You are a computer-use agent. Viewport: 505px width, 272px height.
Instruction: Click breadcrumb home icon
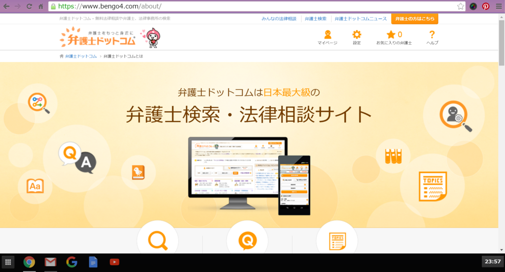62,56
